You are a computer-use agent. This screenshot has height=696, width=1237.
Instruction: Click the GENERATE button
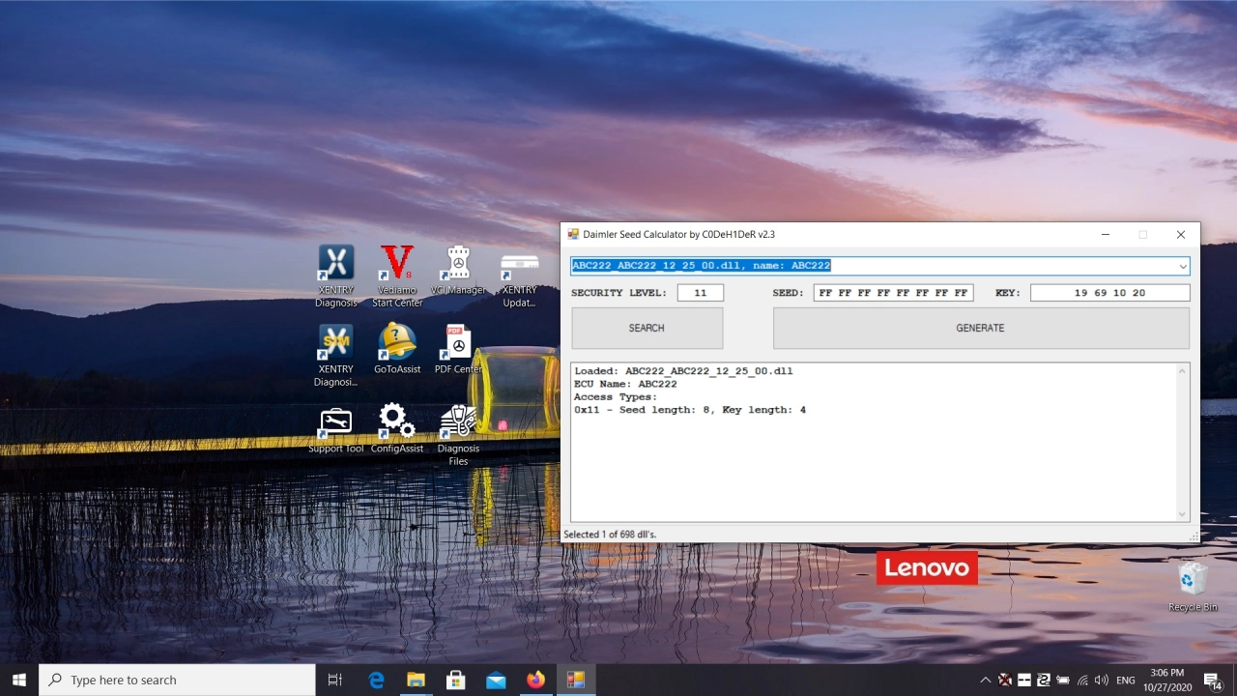coord(981,328)
